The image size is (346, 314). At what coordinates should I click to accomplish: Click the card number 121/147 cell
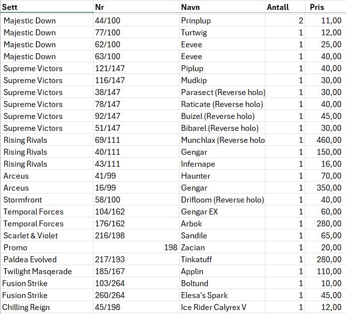[136, 68]
